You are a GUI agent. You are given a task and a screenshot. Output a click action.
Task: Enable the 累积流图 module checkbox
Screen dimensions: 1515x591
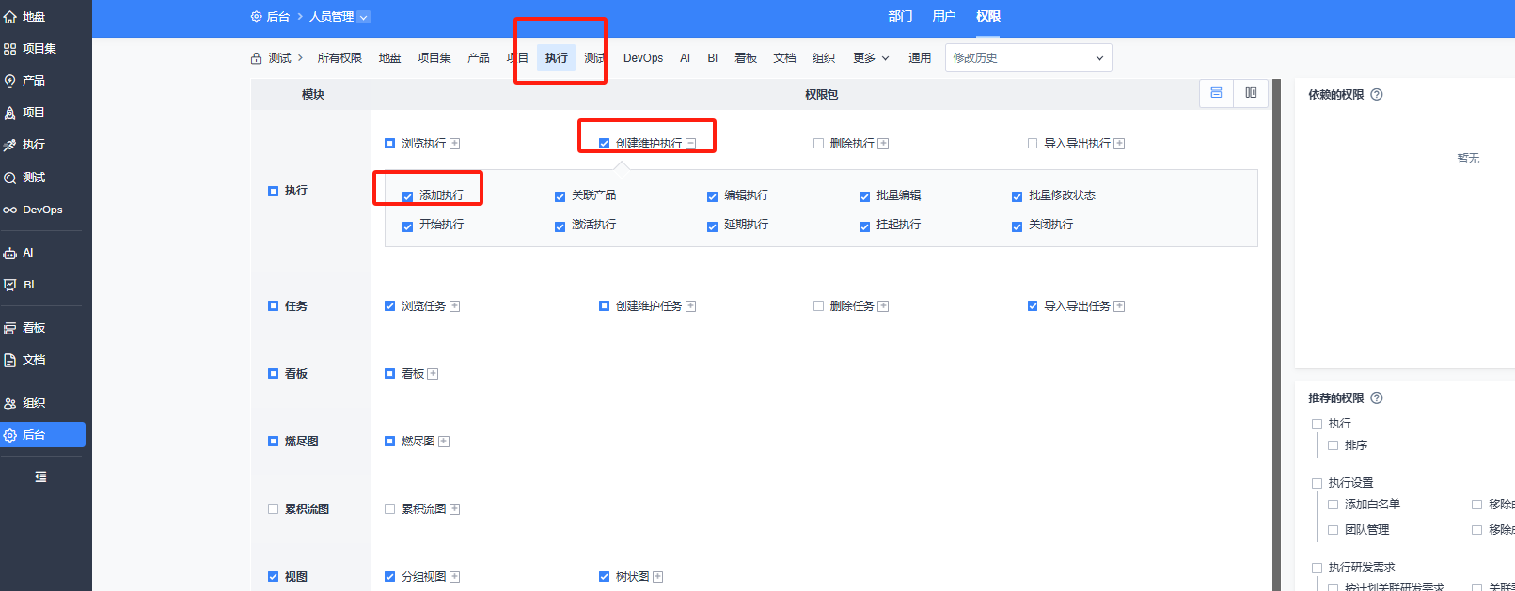tap(273, 509)
